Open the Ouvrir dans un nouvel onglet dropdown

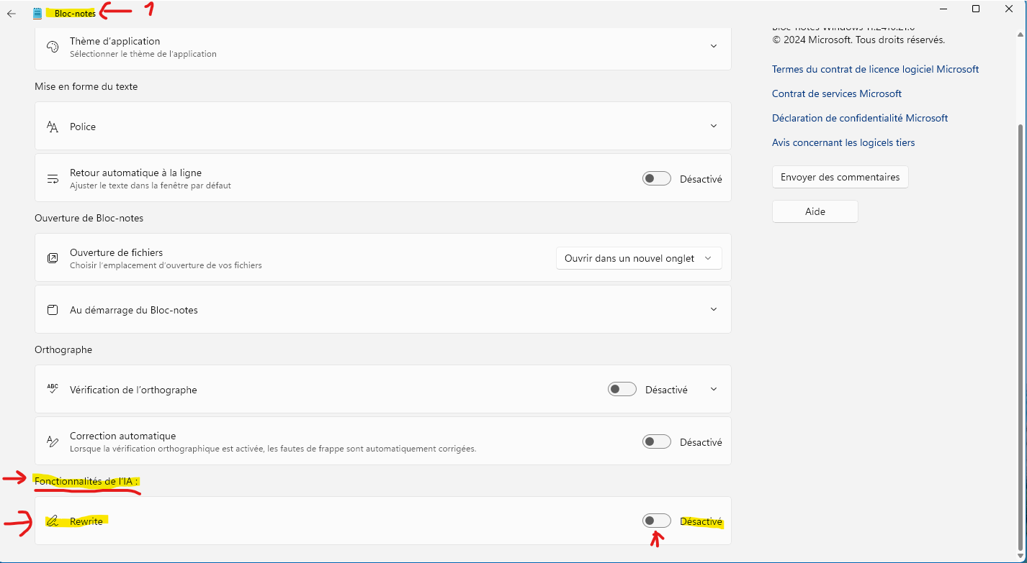tap(639, 258)
